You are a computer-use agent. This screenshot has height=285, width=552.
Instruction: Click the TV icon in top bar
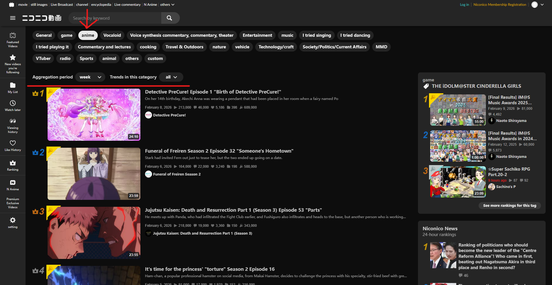[12, 5]
